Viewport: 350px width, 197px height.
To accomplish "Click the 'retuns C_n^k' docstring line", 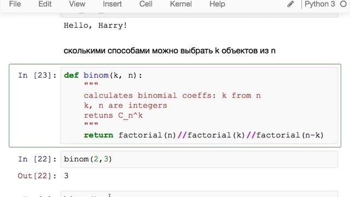I will [113, 115].
